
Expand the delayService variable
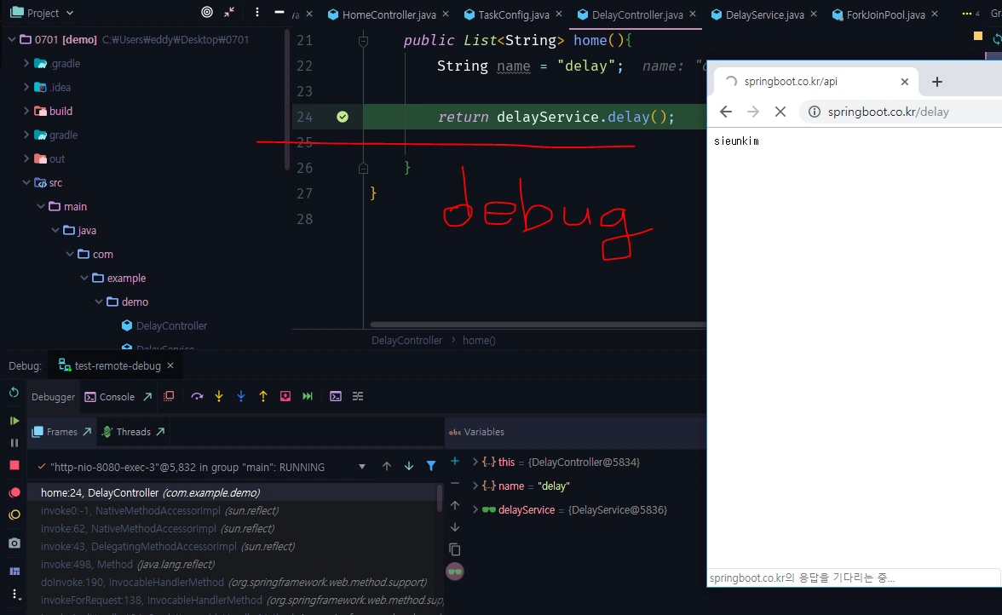475,509
